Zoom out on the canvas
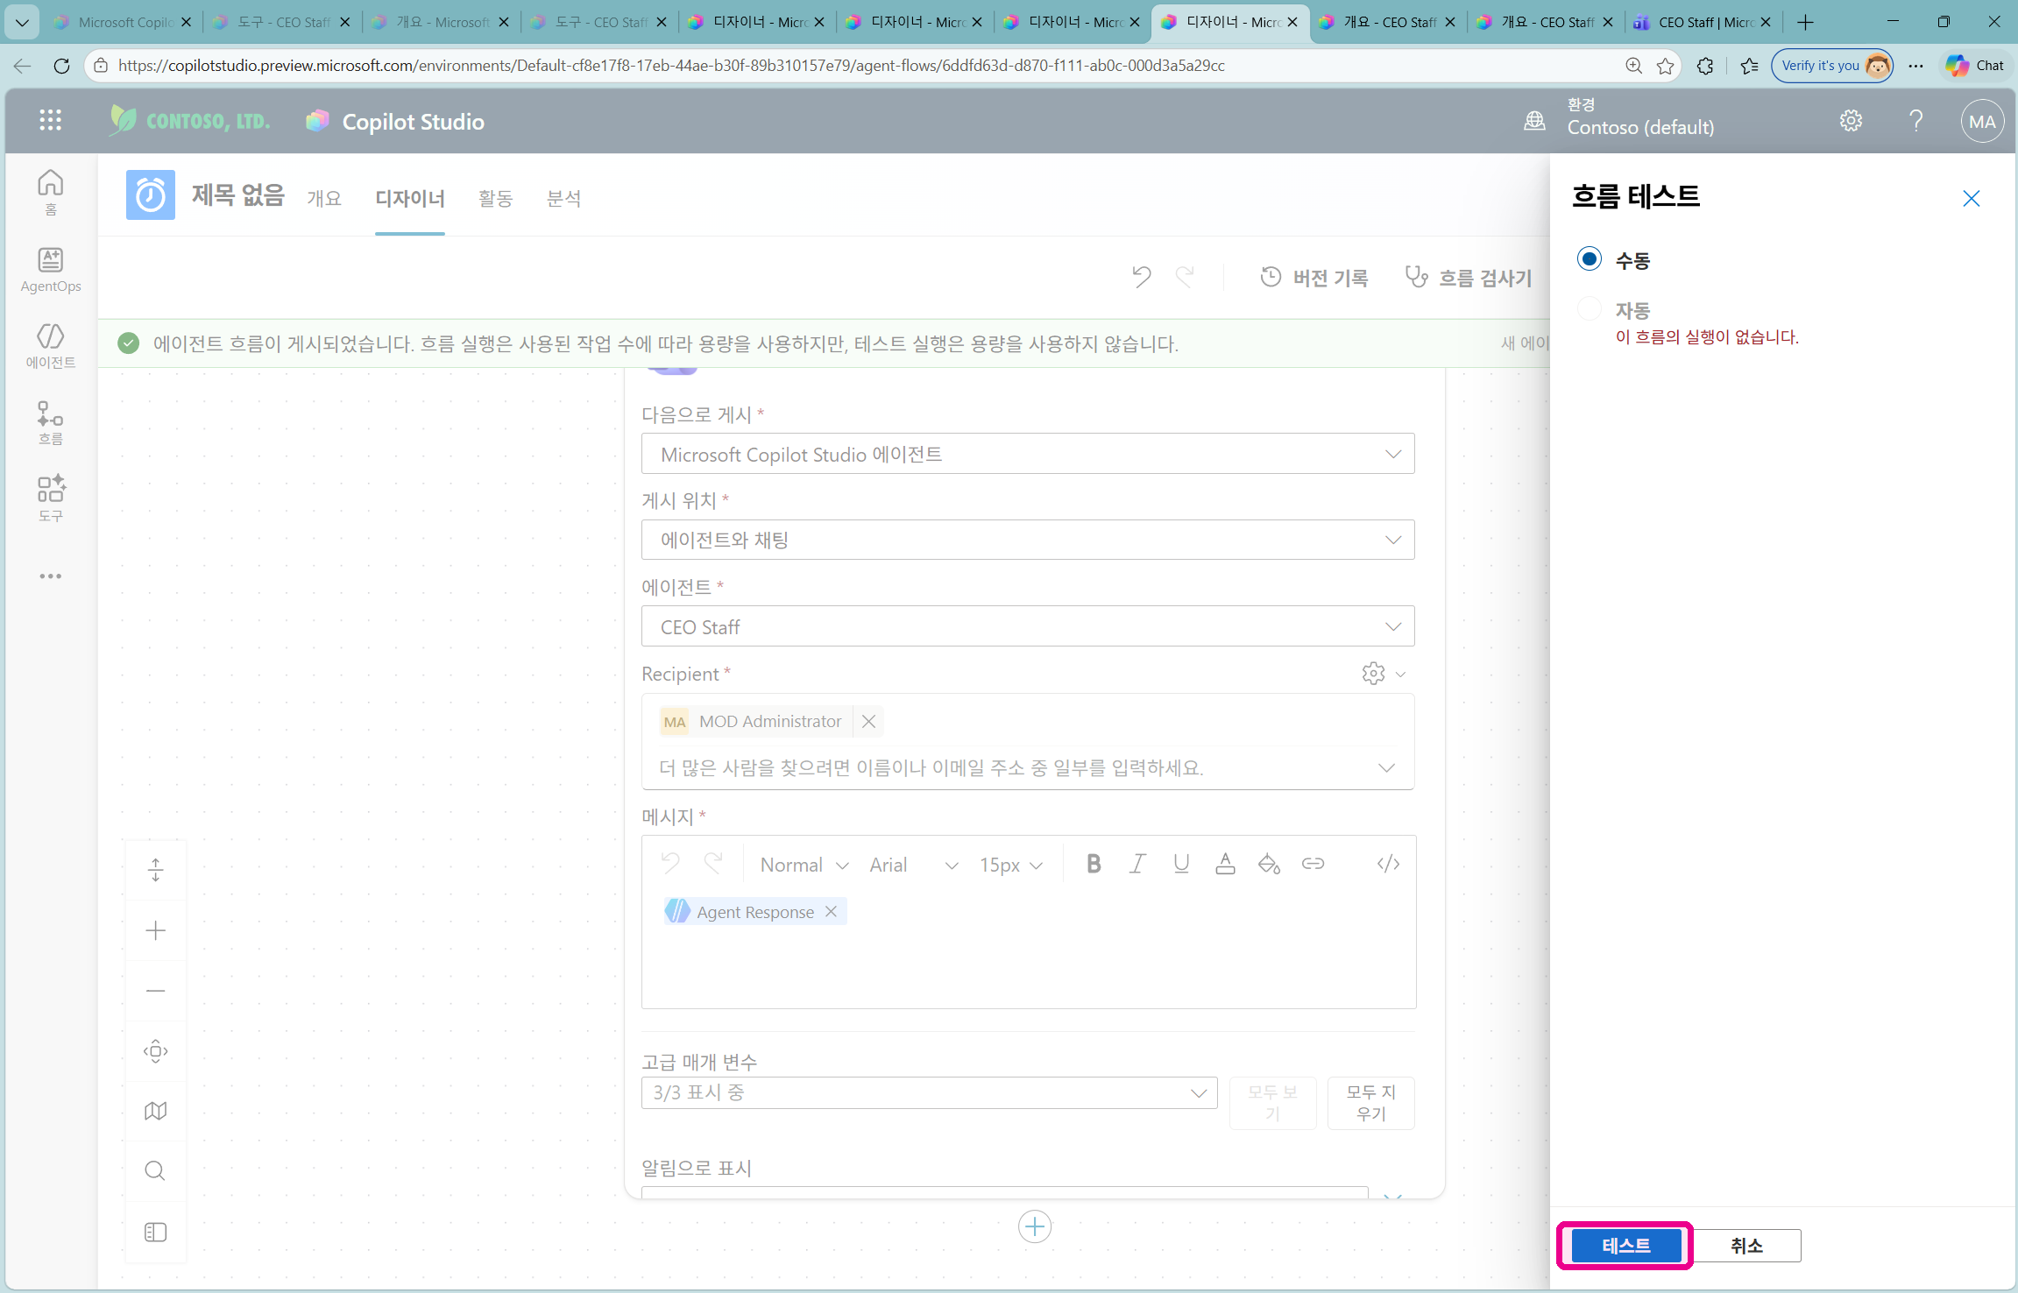 click(155, 991)
